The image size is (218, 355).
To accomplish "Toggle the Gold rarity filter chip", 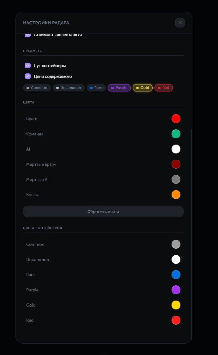I will click(x=142, y=88).
